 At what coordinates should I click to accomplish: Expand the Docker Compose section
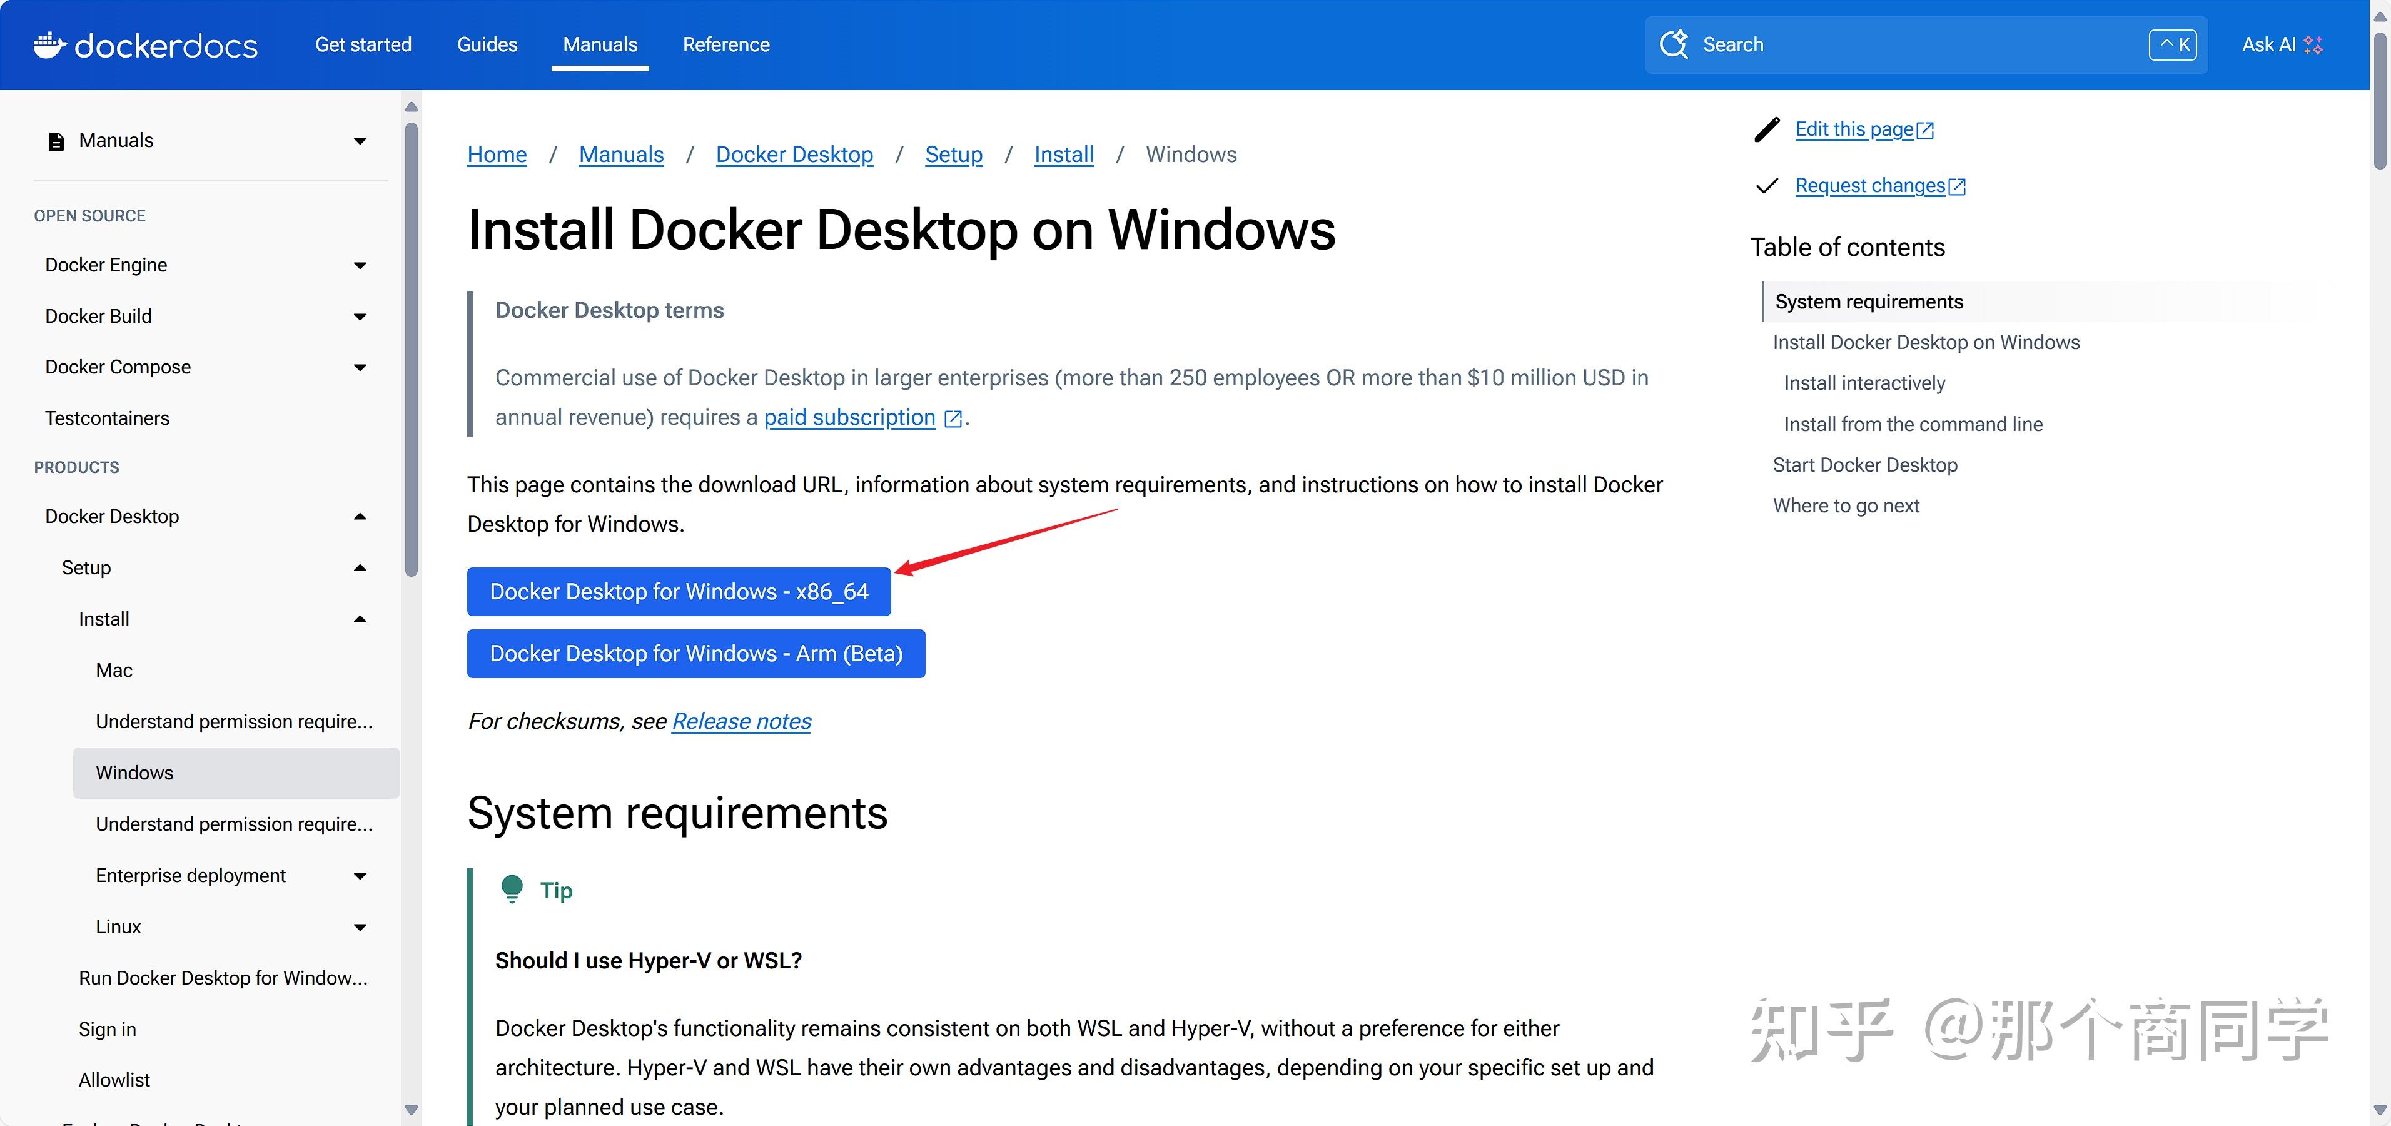pyautogui.click(x=360, y=367)
